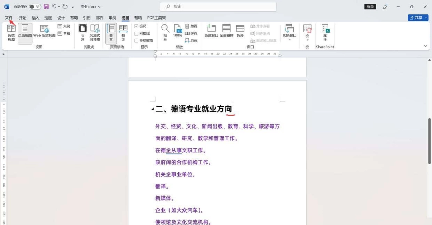Click the left indent marker on ruler
This screenshot has width=432, height=225.
[155, 56]
